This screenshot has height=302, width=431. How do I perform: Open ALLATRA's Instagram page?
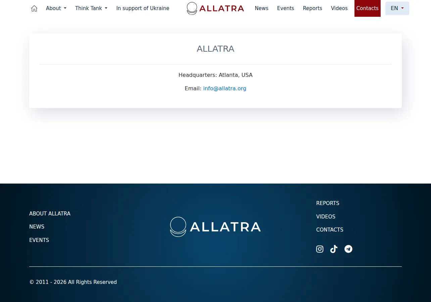320,249
